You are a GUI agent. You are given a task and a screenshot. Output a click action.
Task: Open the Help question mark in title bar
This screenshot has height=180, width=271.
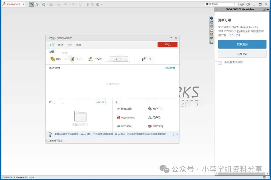click(248, 4)
